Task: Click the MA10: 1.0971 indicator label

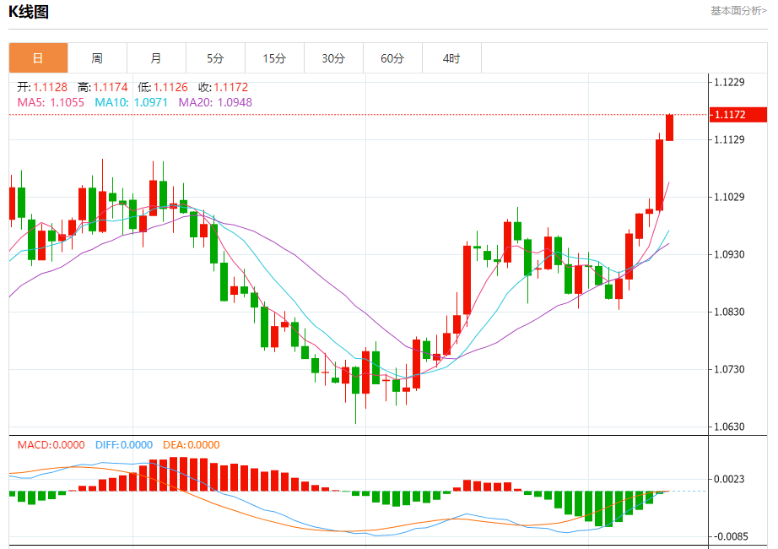Action: coord(131,102)
